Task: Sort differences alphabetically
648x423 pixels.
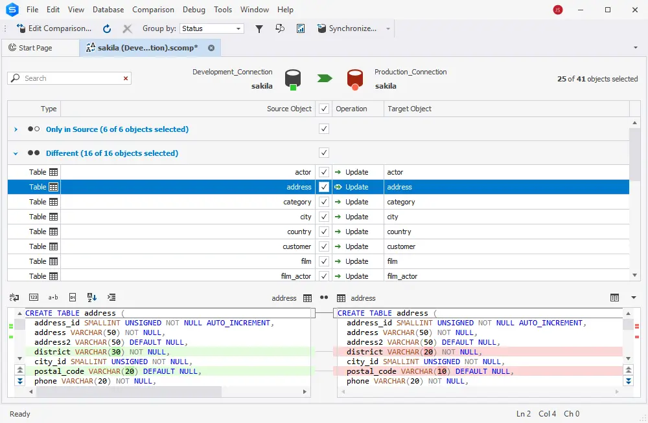Action: [91, 297]
